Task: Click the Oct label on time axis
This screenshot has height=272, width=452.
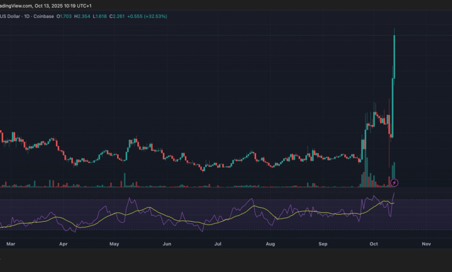Action: click(x=374, y=244)
